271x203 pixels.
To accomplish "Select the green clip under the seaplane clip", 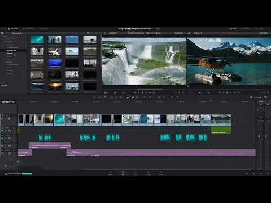I will coord(221,130).
